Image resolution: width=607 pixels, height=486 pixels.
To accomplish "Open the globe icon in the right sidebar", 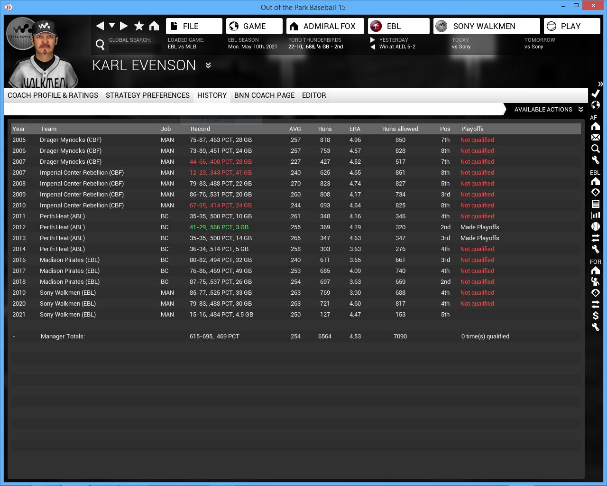I will [596, 105].
